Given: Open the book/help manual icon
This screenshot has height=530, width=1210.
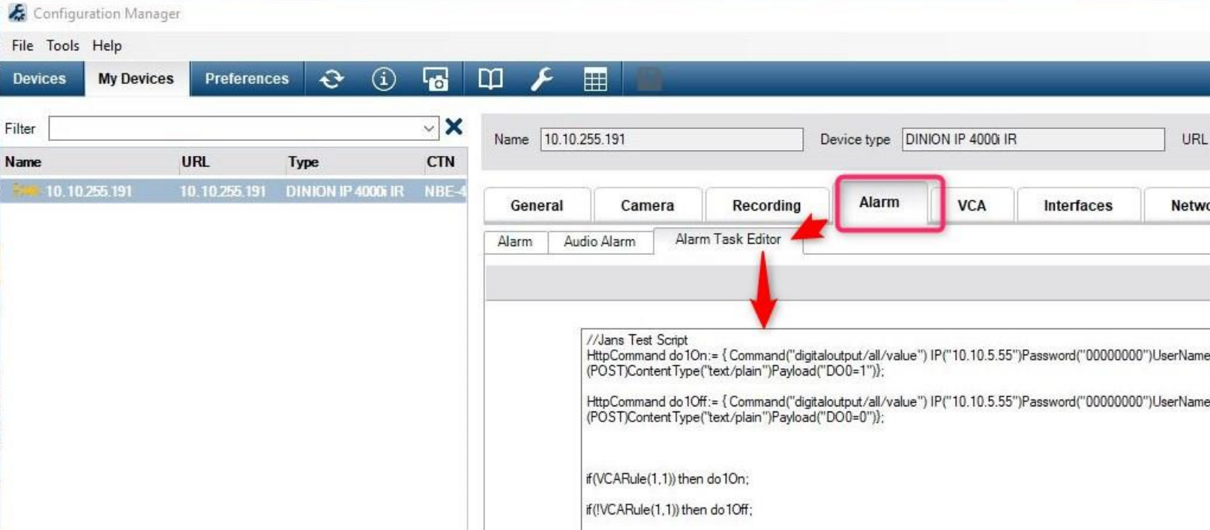Looking at the screenshot, I should pyautogui.click(x=490, y=79).
